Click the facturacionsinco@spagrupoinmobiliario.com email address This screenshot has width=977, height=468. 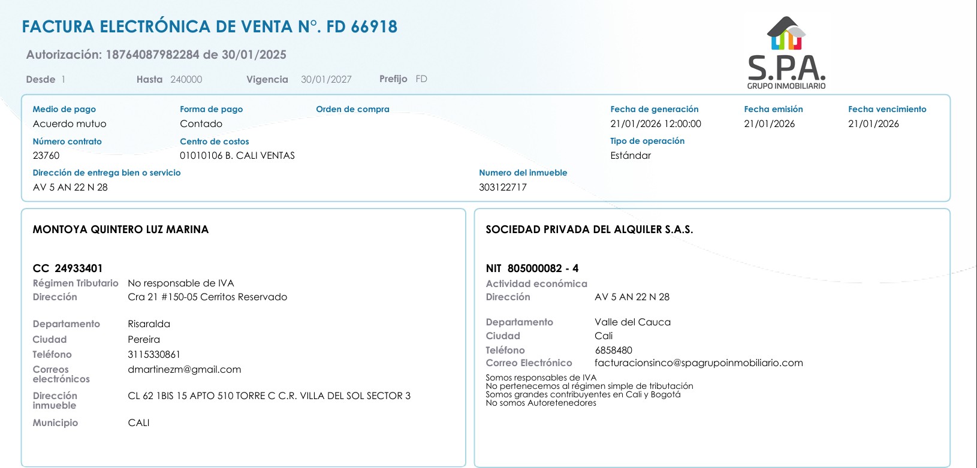pyautogui.click(x=698, y=363)
